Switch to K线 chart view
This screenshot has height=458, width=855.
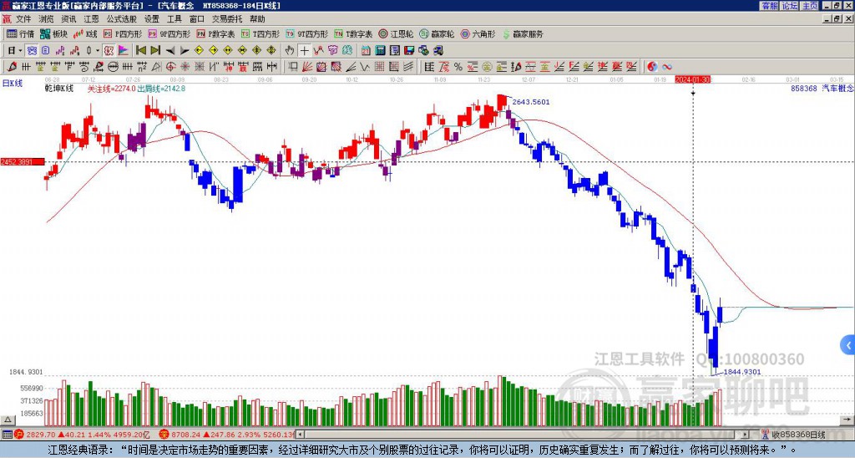86,33
